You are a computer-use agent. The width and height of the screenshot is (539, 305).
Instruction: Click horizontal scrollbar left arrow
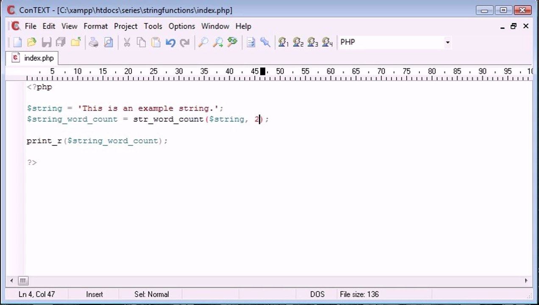(x=12, y=280)
